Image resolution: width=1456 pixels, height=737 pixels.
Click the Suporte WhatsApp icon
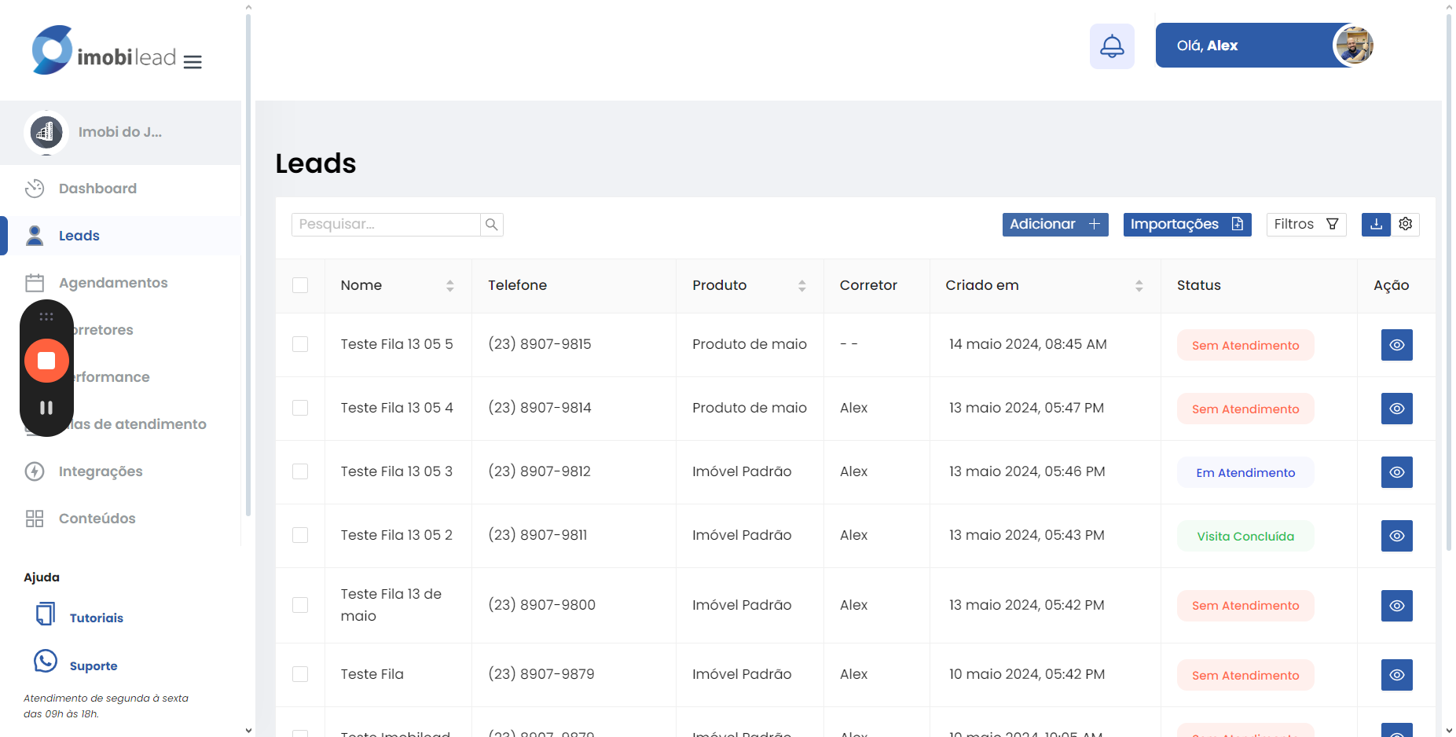pyautogui.click(x=46, y=662)
